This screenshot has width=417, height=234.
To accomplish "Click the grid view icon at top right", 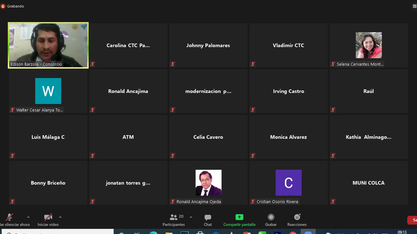I will coord(414,6).
